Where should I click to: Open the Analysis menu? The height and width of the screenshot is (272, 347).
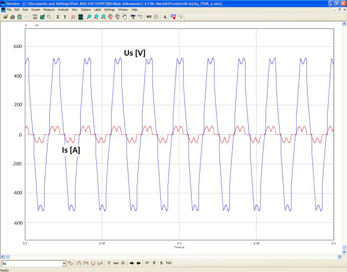pyautogui.click(x=63, y=10)
